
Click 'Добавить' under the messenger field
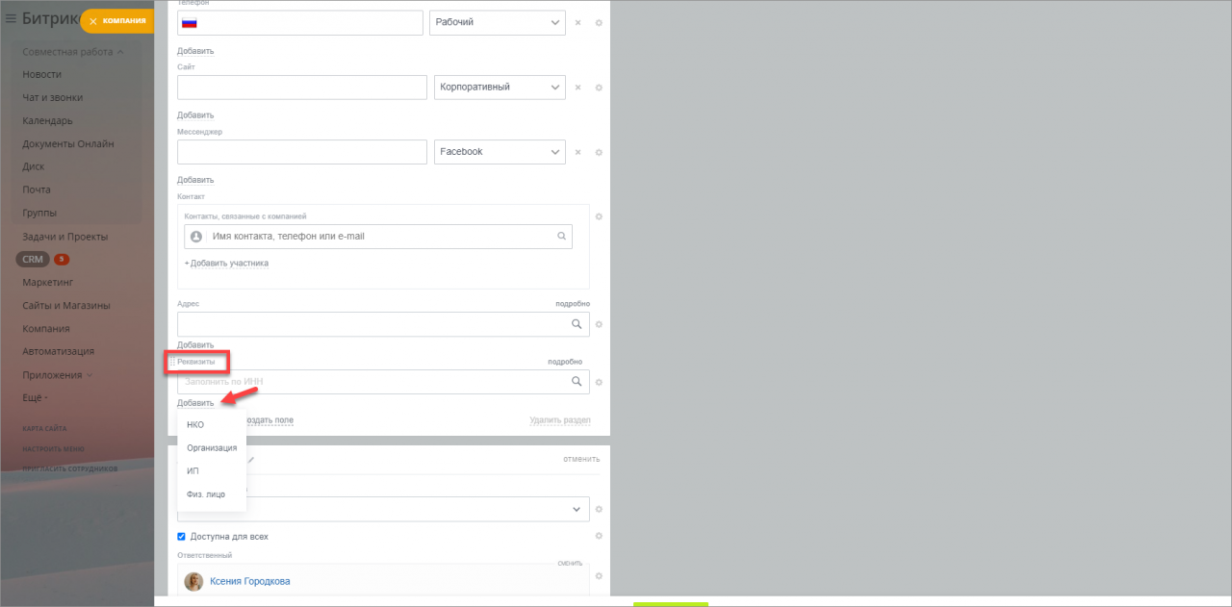195,180
